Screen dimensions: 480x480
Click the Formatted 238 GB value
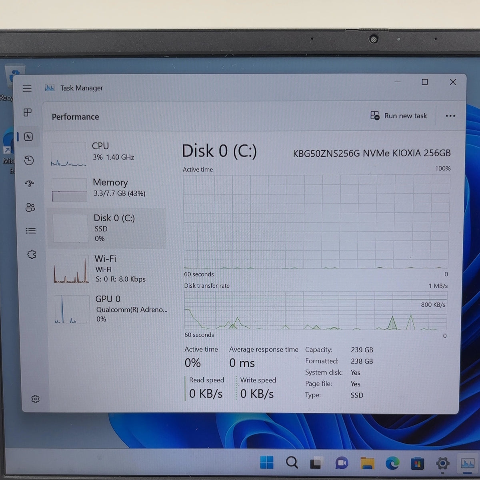click(362, 361)
